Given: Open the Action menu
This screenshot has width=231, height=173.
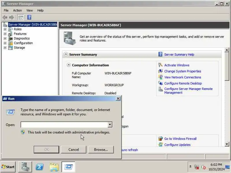Looking at the screenshot, I should (x=17, y=10).
